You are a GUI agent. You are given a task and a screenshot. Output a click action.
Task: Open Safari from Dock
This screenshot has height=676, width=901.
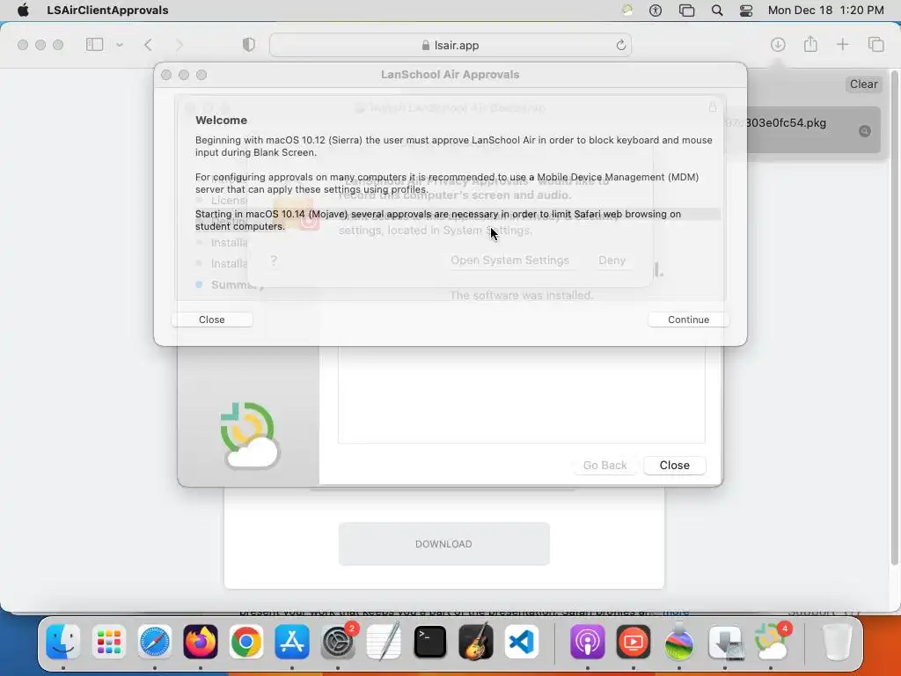click(155, 642)
